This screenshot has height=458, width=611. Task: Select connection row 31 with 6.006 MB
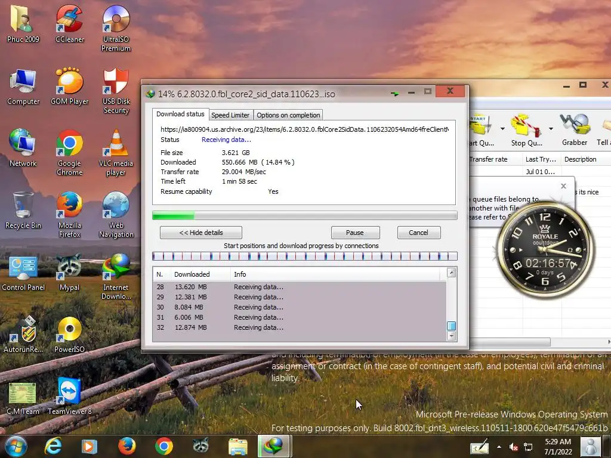300,317
